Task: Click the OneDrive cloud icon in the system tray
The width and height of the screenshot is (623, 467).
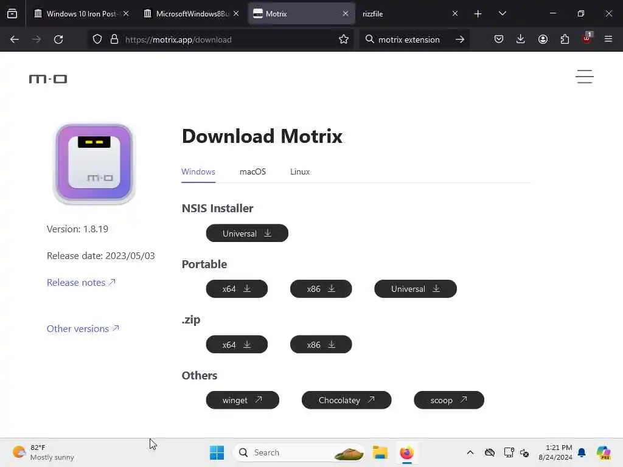Action: click(x=490, y=452)
